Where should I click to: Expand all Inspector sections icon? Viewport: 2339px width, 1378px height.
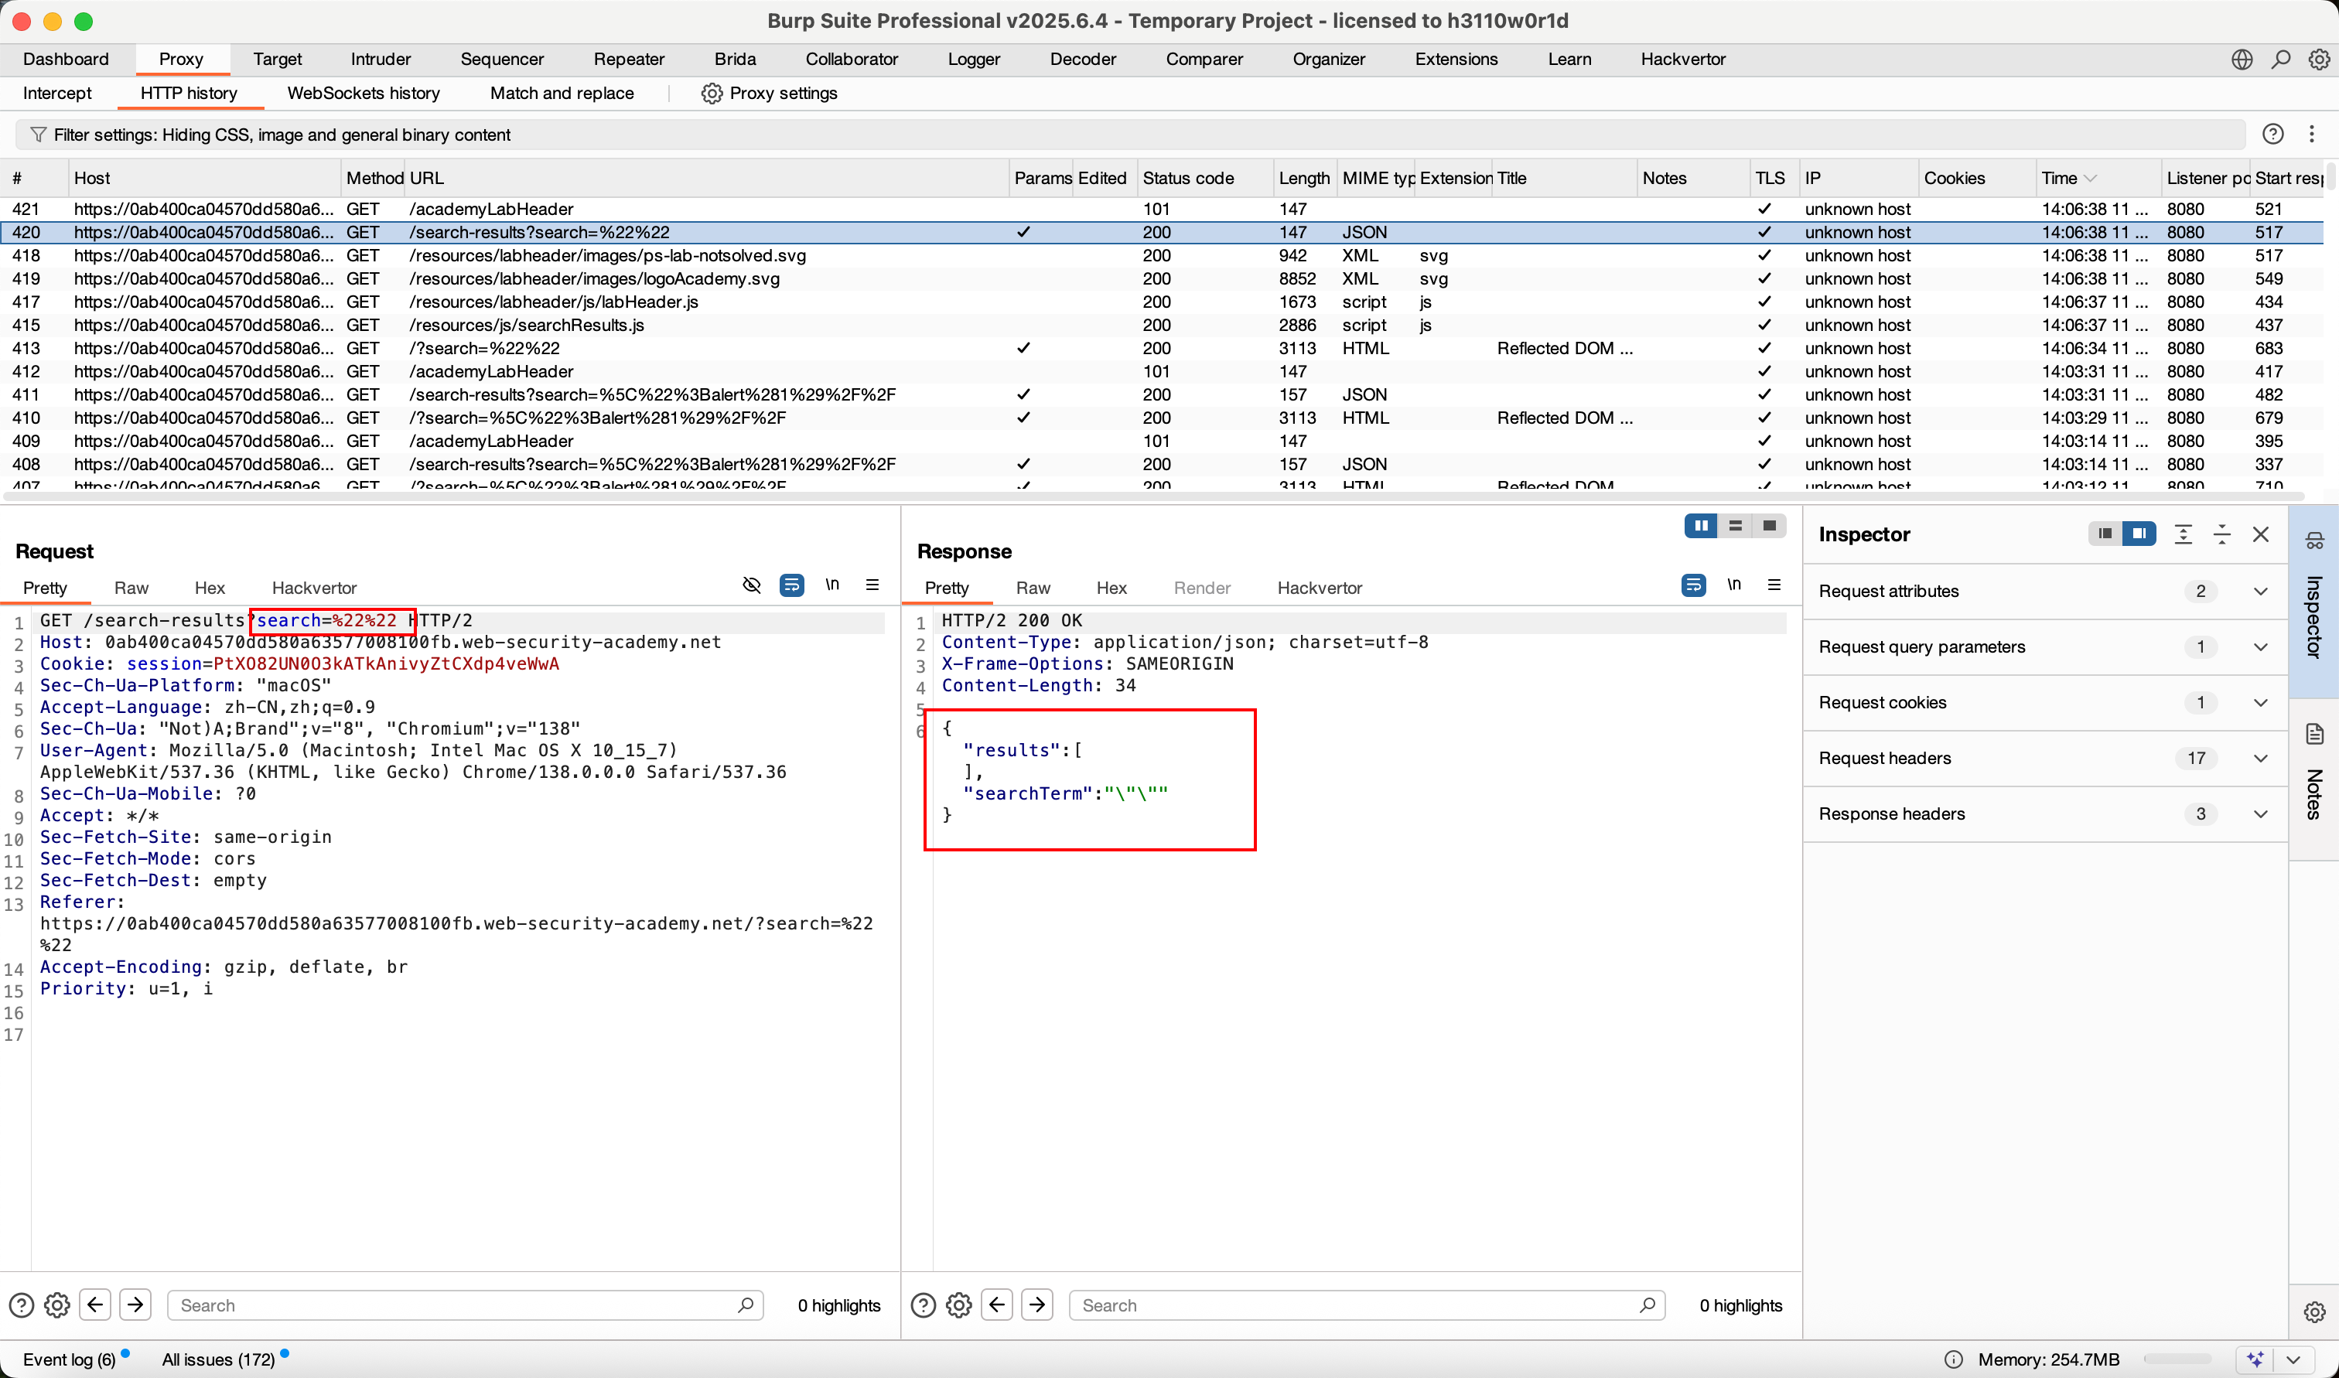(2183, 534)
